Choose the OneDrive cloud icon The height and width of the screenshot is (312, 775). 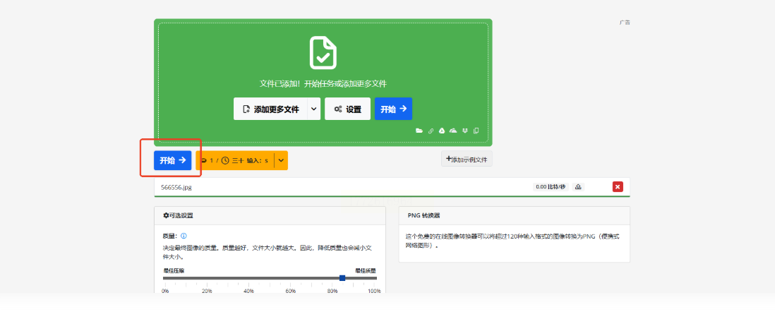(453, 131)
